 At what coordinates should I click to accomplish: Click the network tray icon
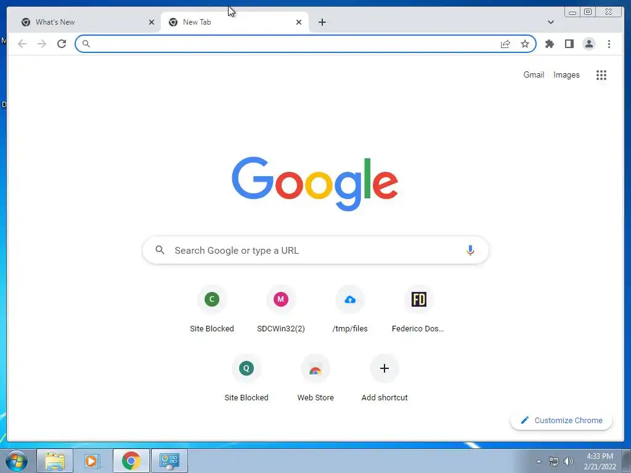click(554, 461)
